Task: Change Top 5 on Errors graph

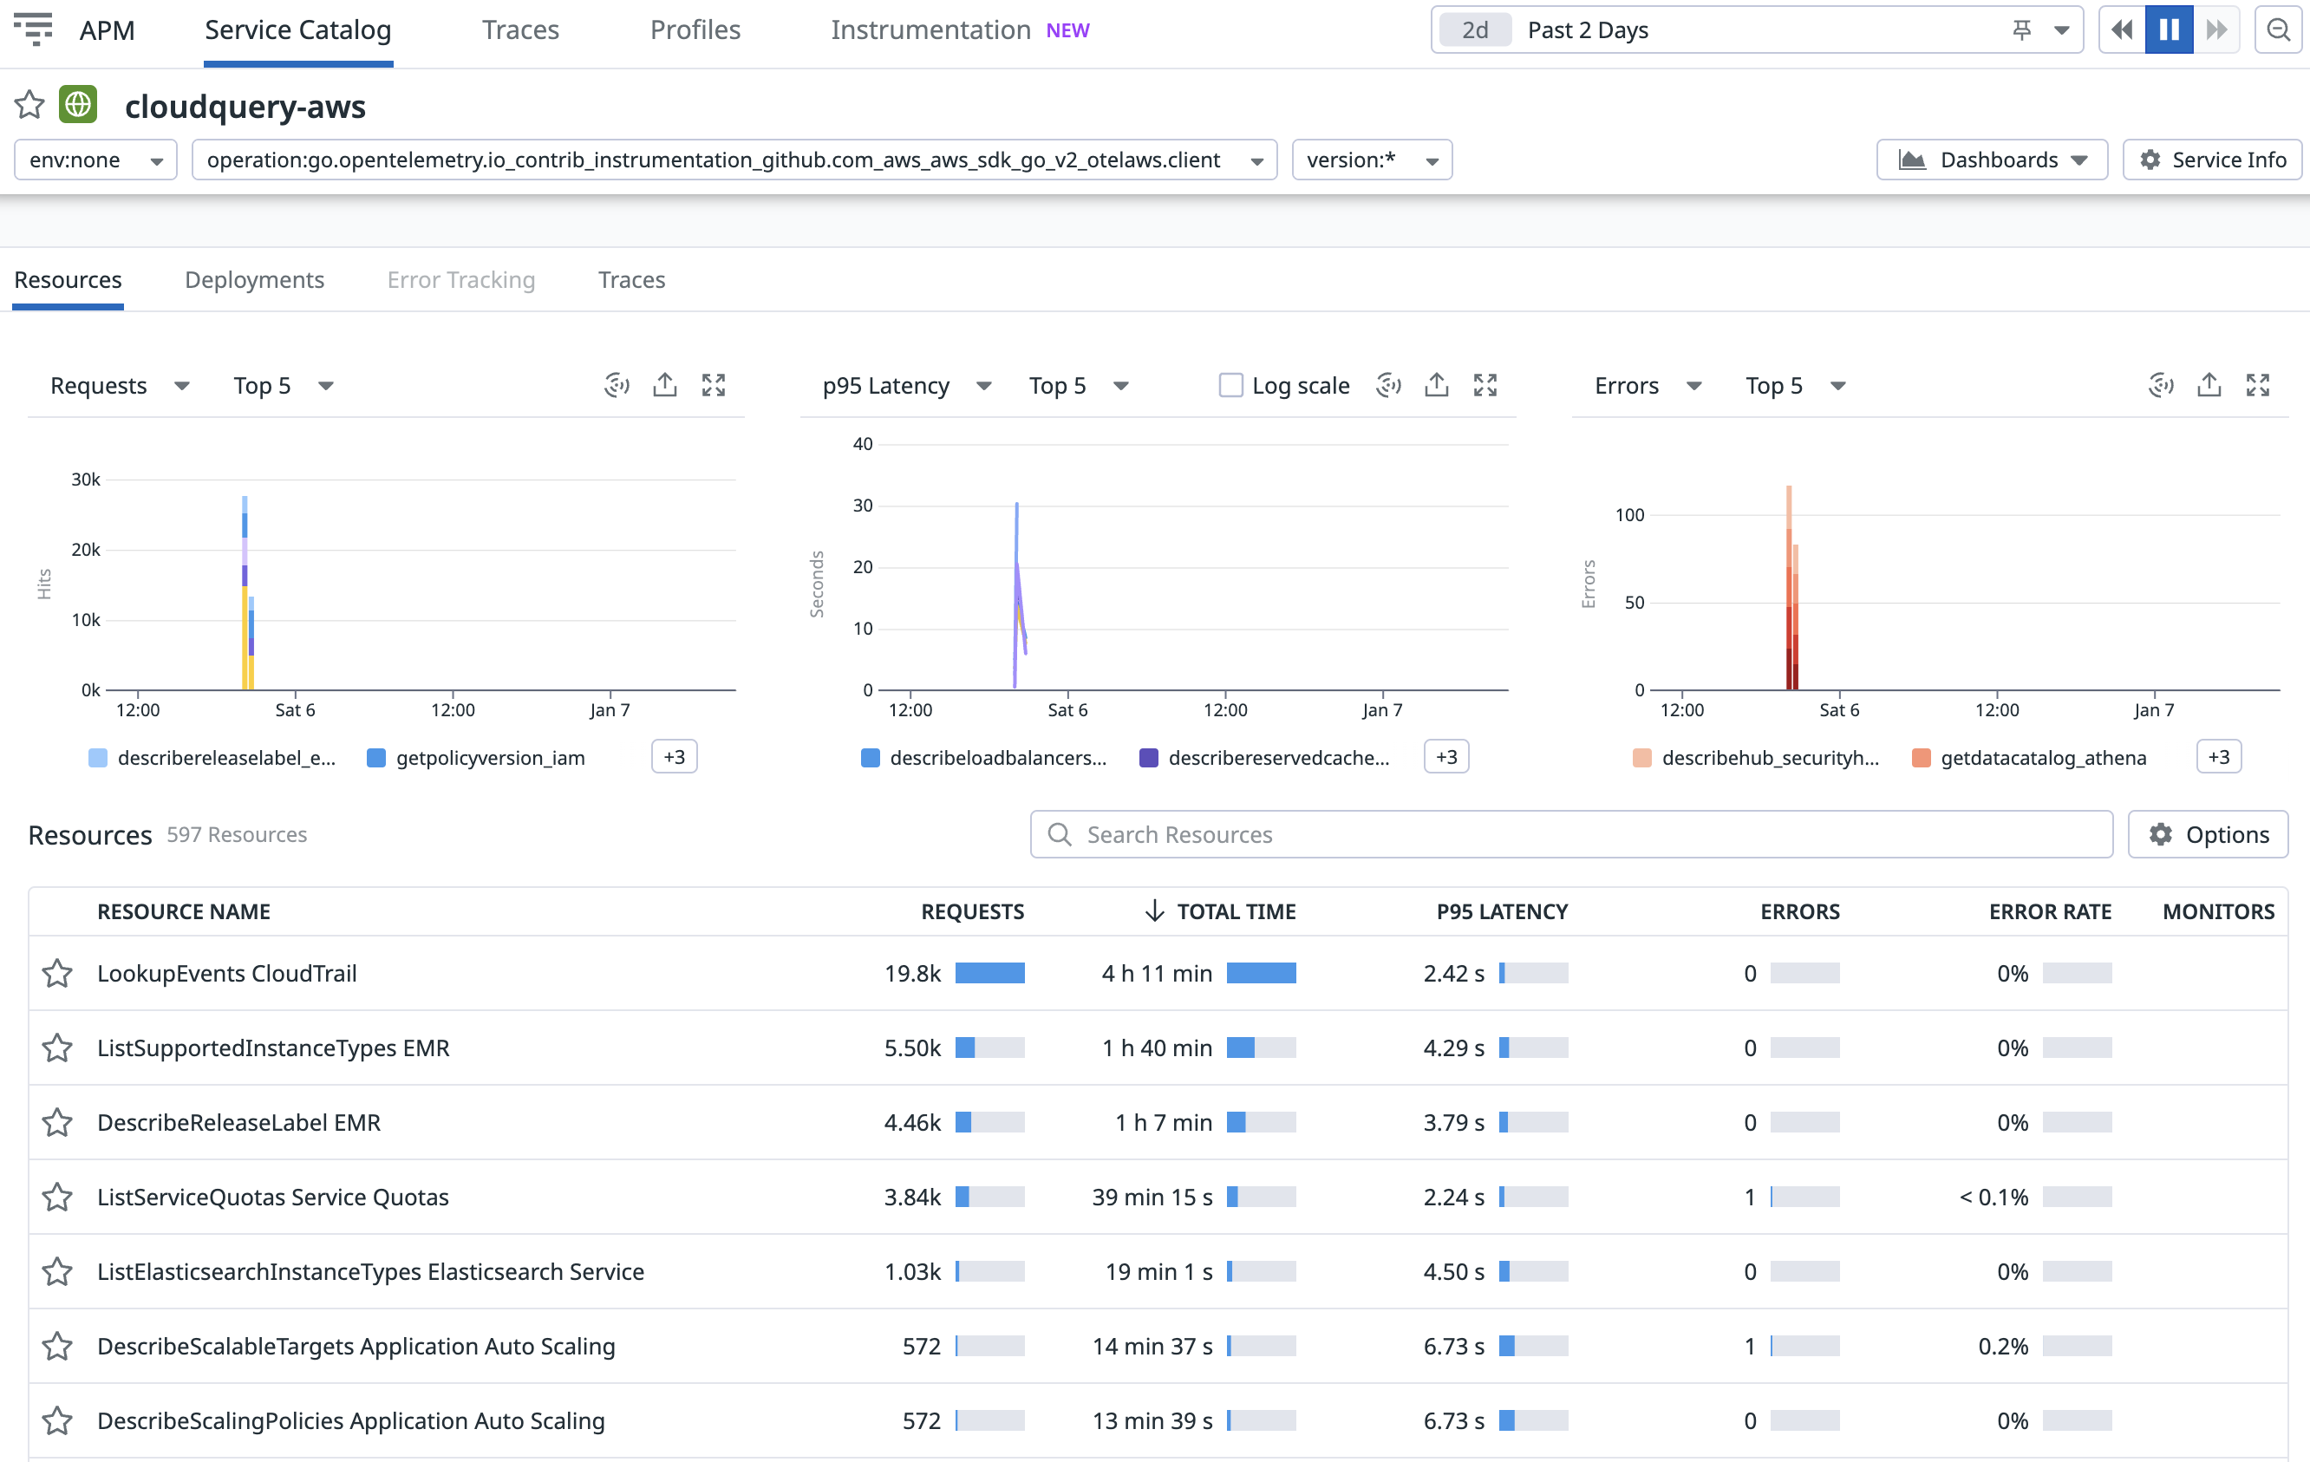Action: pos(1796,386)
